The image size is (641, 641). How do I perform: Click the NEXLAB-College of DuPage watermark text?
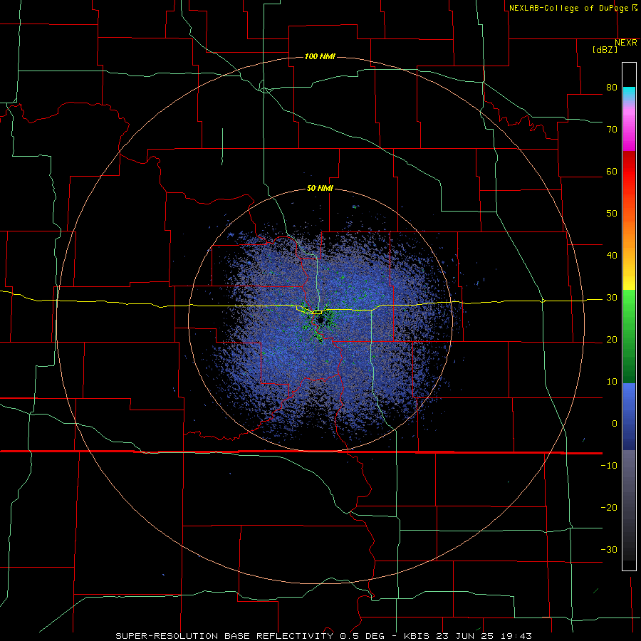(x=573, y=8)
